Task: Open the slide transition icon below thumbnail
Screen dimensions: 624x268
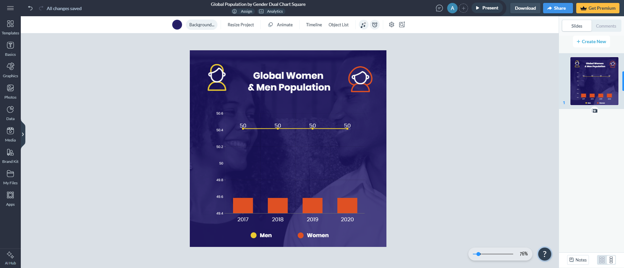Action: (x=595, y=111)
